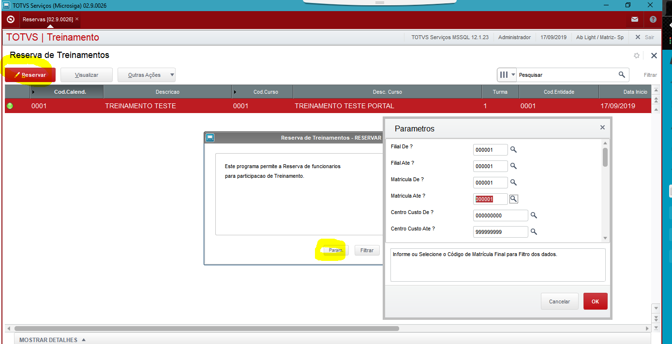The width and height of the screenshot is (672, 344).
Task: Click lookup magnifier for Centro Custo De
Action: pyautogui.click(x=534, y=215)
